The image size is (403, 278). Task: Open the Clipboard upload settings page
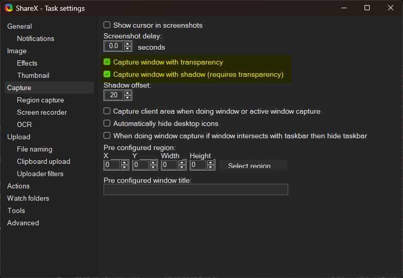(44, 162)
